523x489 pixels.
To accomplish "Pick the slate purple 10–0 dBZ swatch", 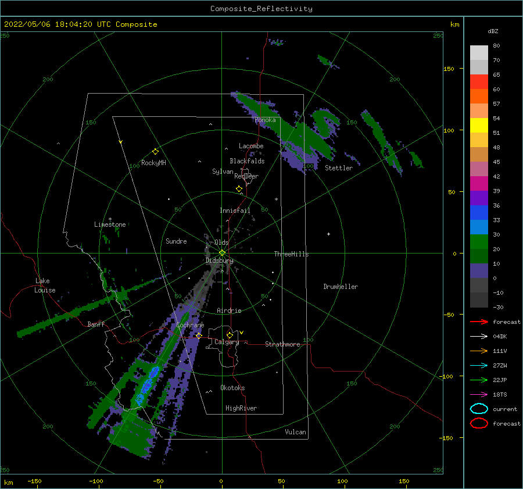I will tap(479, 271).
